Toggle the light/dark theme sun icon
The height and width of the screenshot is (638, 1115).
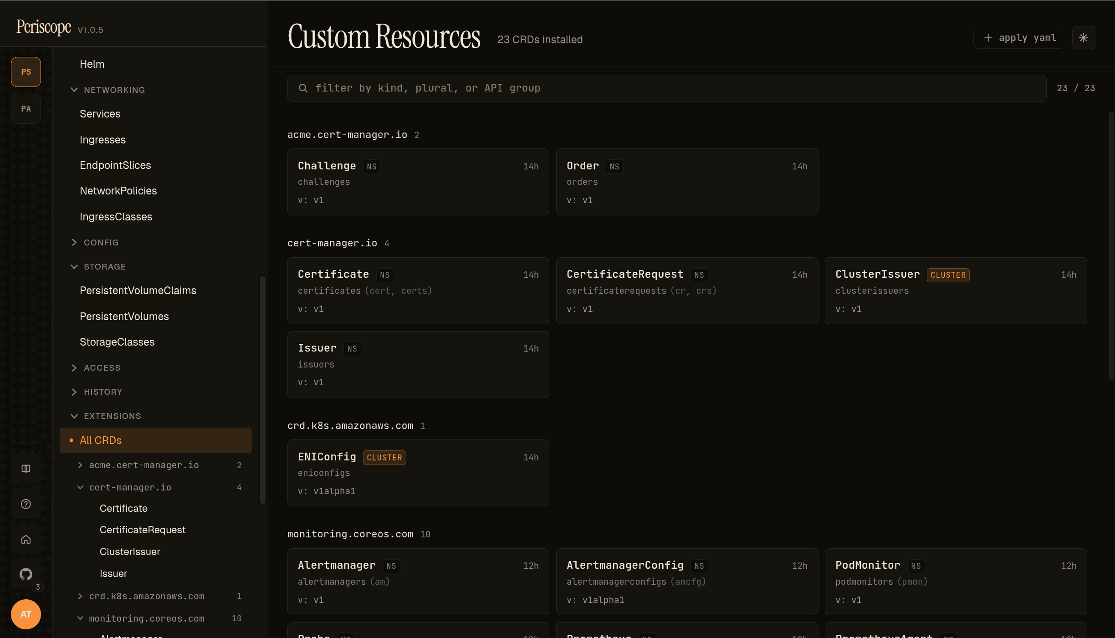1083,38
